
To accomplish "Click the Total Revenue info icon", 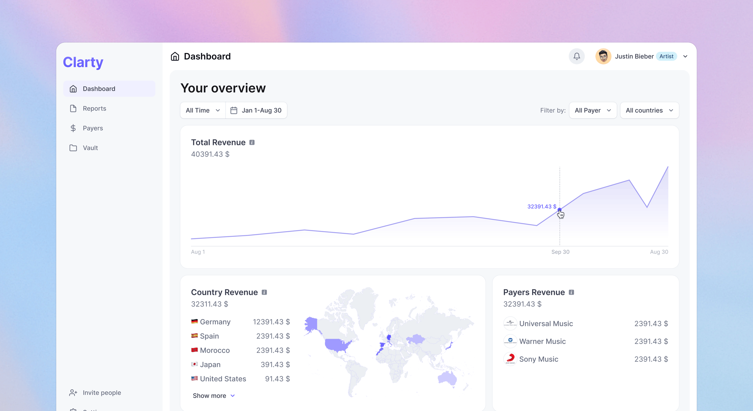I will point(252,142).
